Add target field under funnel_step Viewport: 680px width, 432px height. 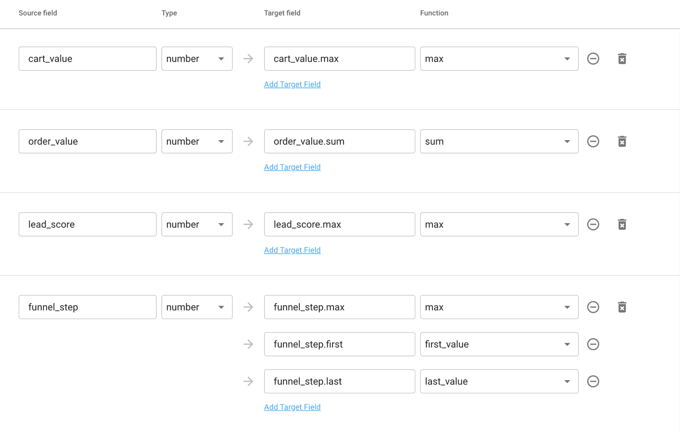pos(292,407)
